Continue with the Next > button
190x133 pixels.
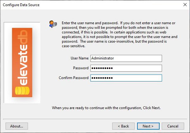(148, 126)
